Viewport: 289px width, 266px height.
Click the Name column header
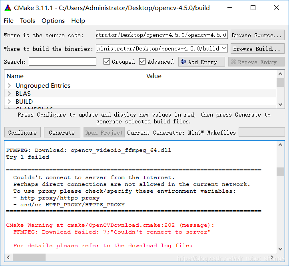coord(74,76)
